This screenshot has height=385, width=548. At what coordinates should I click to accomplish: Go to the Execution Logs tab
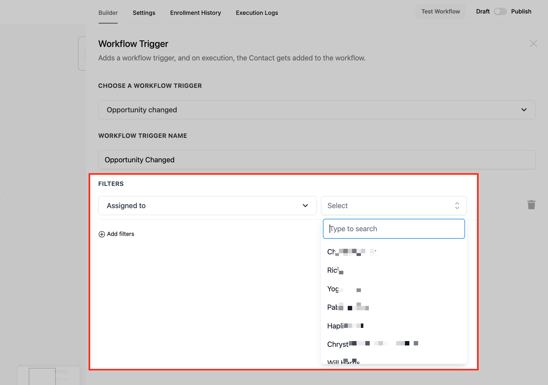pyautogui.click(x=257, y=13)
